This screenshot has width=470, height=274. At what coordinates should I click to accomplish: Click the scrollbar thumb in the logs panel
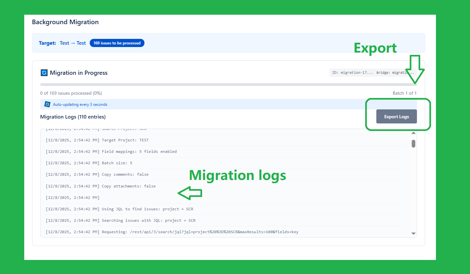click(413, 144)
